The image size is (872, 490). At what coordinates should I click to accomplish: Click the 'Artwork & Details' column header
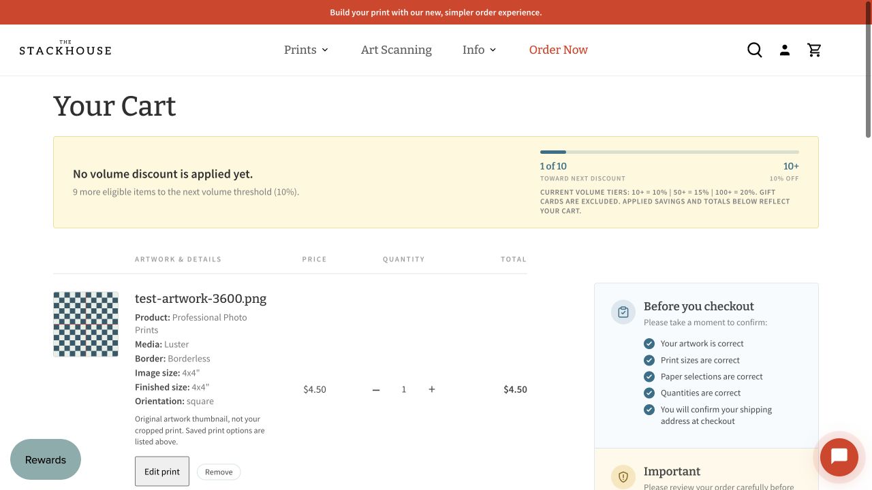coord(178,259)
